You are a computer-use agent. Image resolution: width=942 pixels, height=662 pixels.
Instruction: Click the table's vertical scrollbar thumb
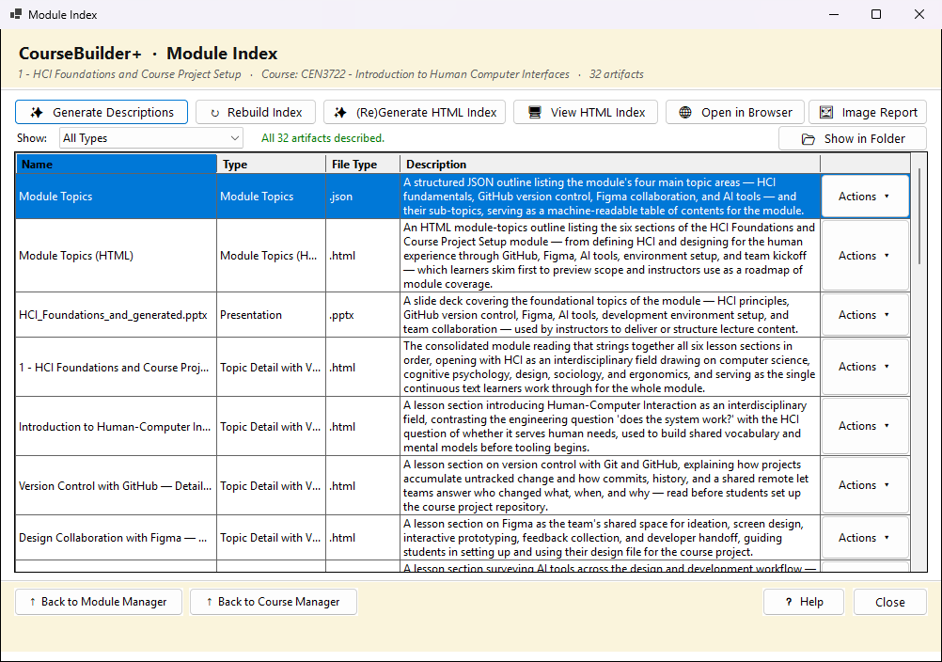click(x=918, y=216)
